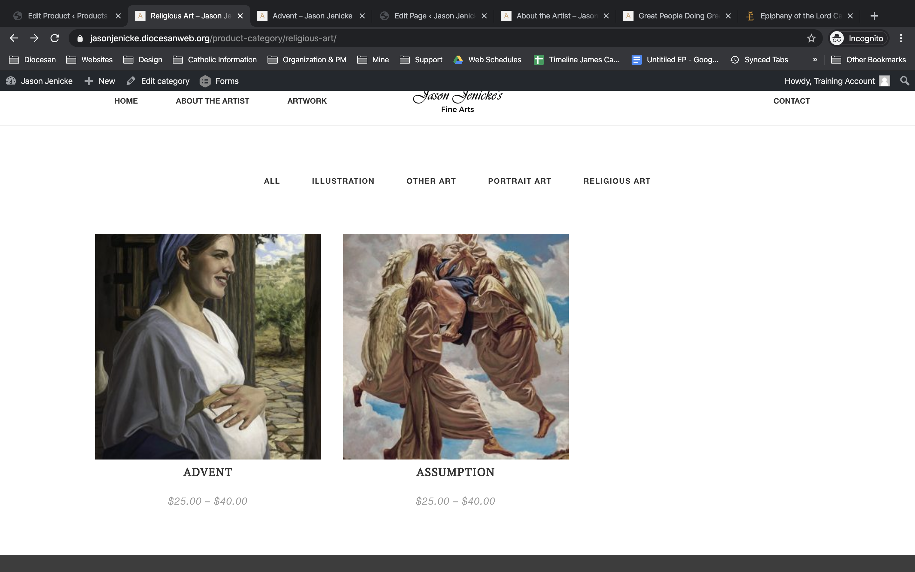This screenshot has height=572, width=915.
Task: Click the WordPress admin search magnifier
Action: (905, 81)
